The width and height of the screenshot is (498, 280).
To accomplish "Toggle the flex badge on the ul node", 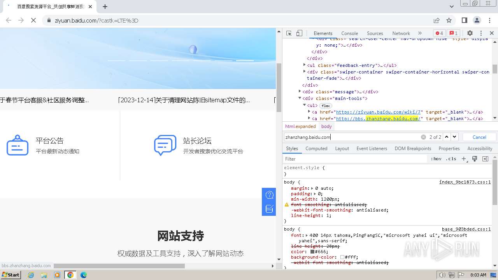I will (325, 105).
